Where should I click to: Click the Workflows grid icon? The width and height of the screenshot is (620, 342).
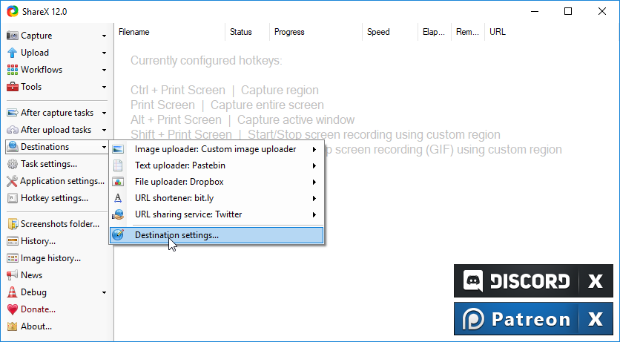point(13,70)
